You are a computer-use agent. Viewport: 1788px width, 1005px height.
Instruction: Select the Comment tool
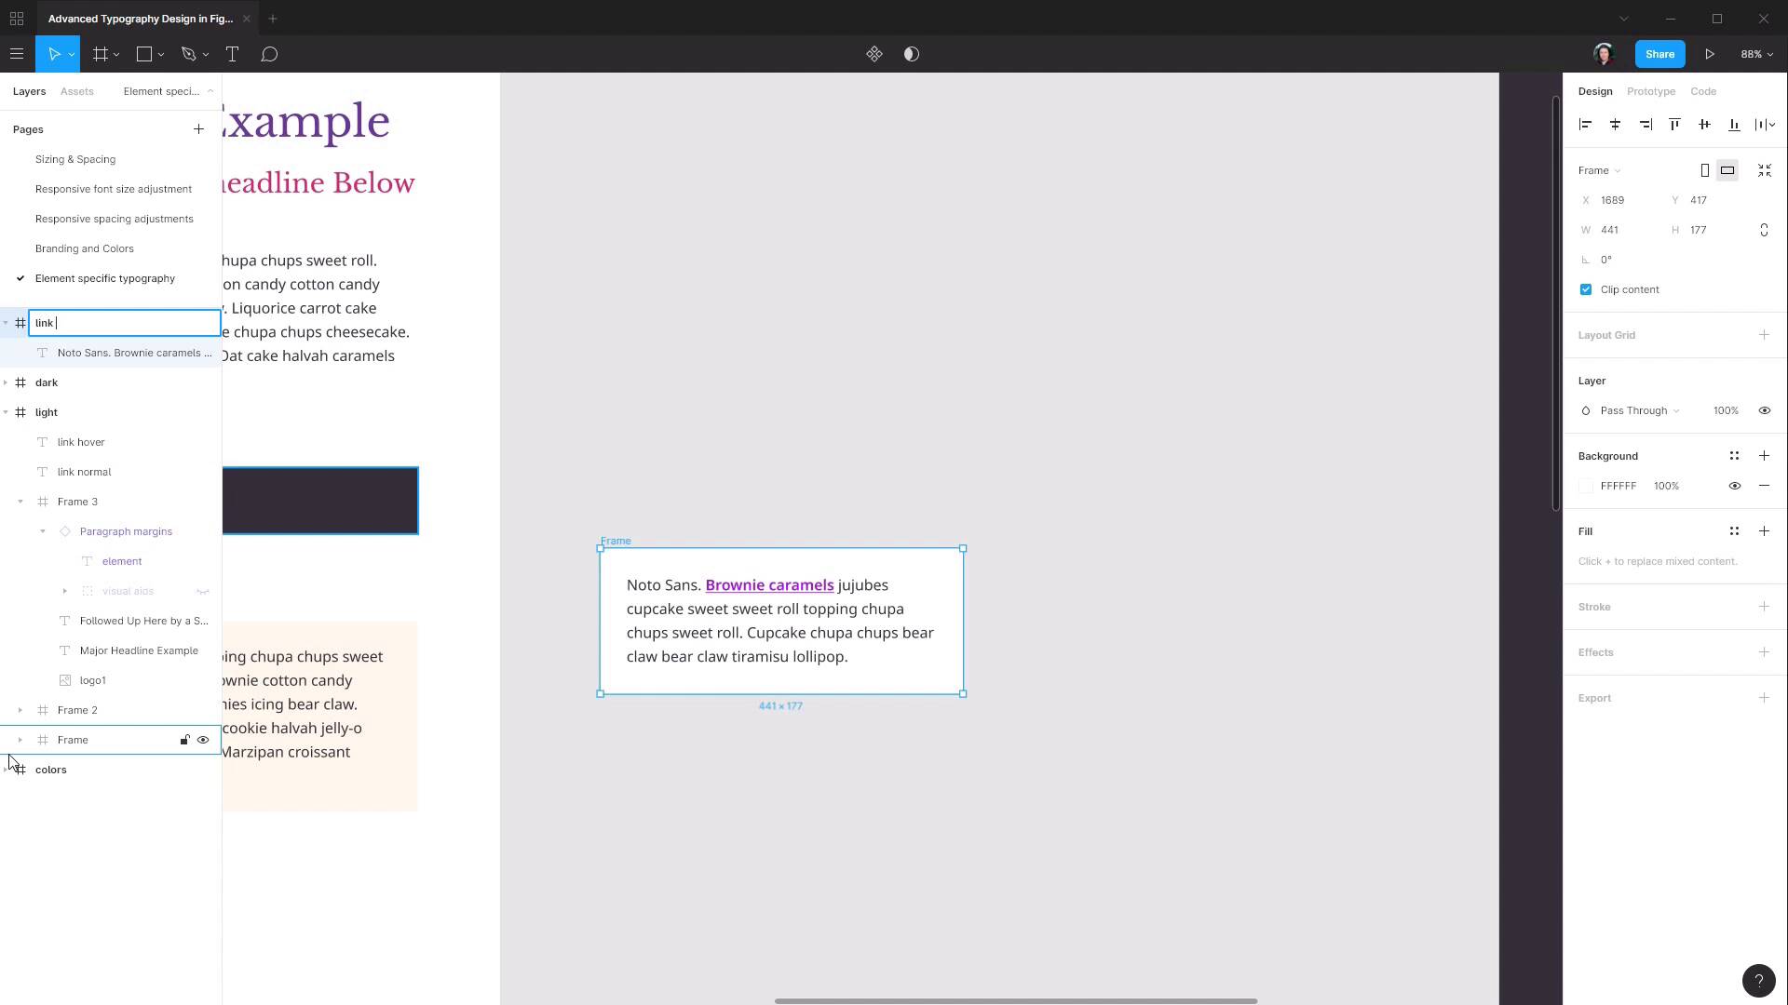coord(269,54)
